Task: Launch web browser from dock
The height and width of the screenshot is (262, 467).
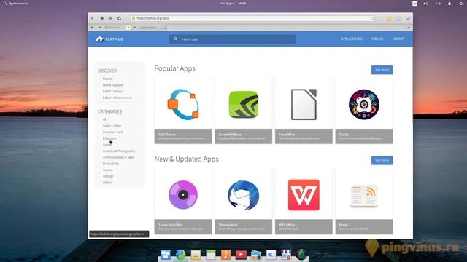Action: [x=180, y=255]
